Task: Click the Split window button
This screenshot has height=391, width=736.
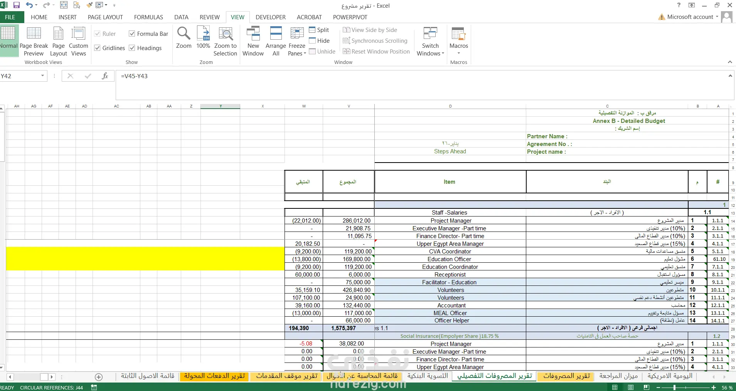Action: click(x=319, y=30)
